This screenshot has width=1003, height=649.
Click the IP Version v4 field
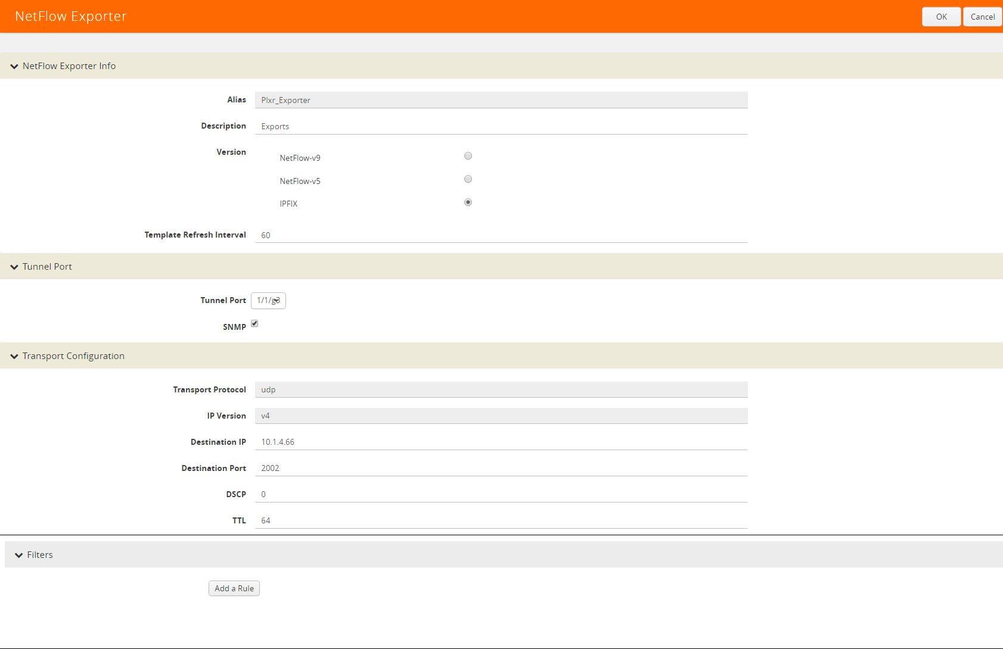501,416
